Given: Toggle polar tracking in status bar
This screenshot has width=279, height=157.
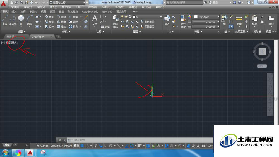Looking at the screenshot, I should [110, 146].
